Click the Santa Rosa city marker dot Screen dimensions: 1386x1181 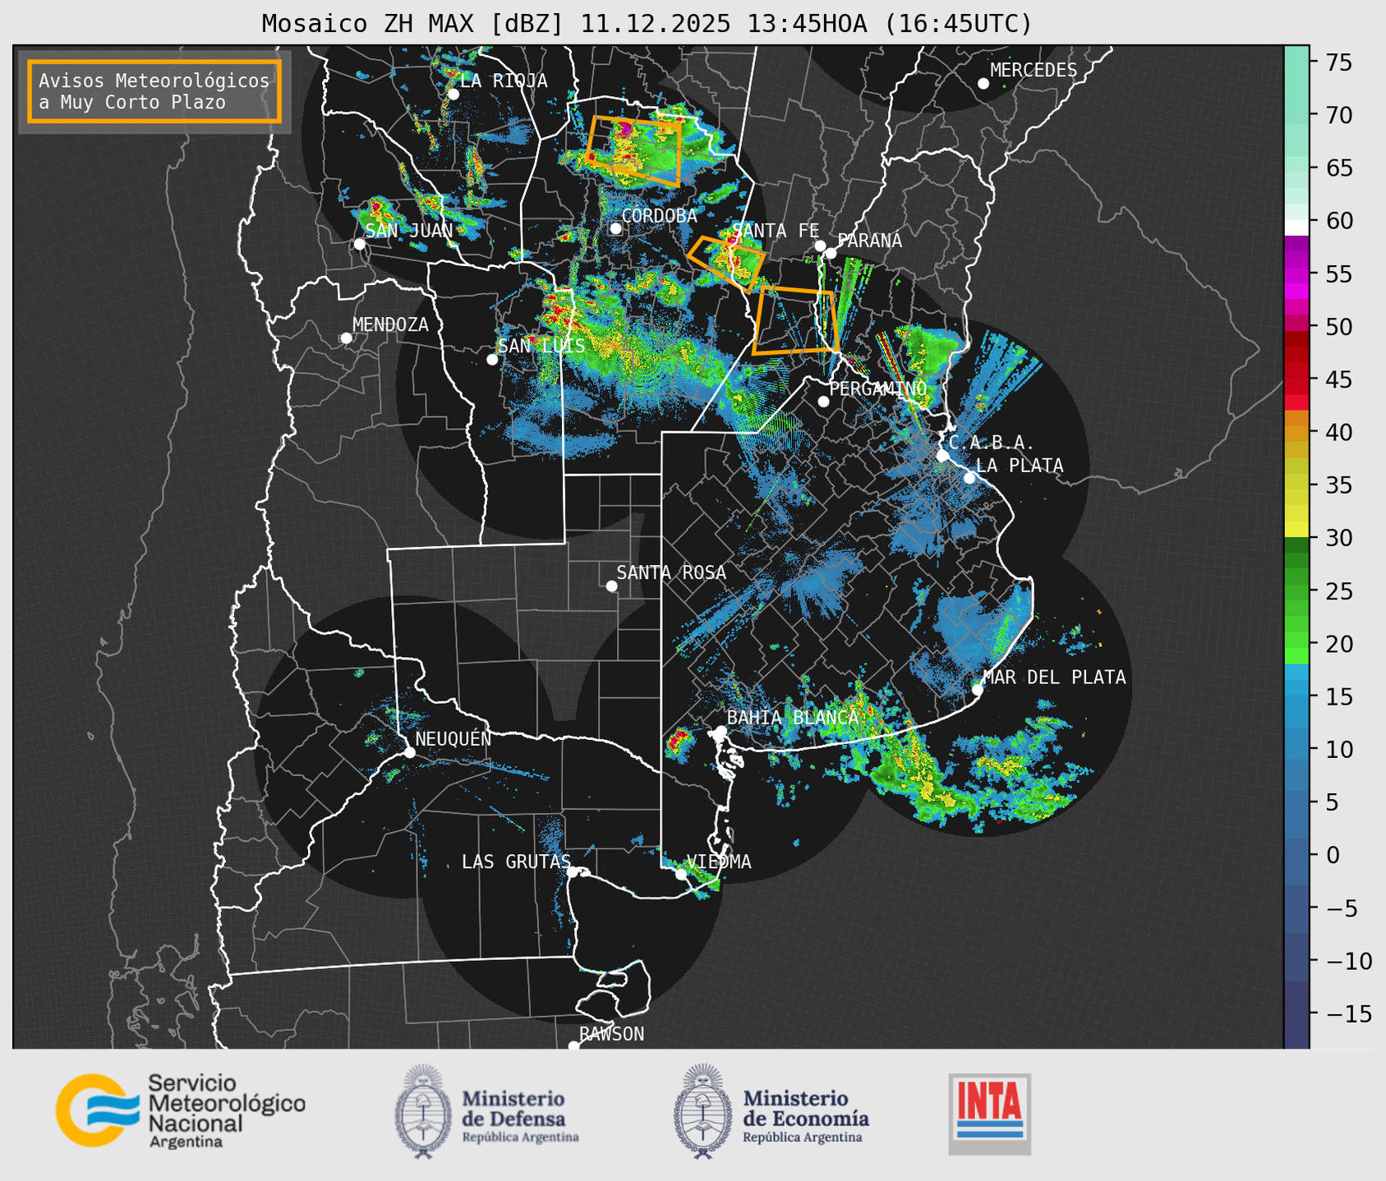(x=611, y=586)
